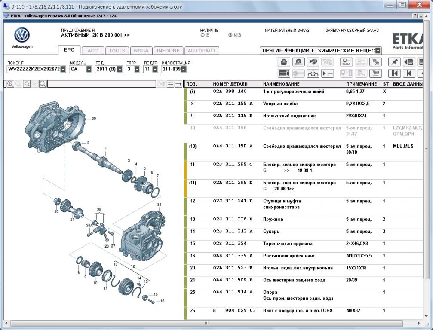Switch to the INFOLINE tab
This screenshot has width=433, height=330.
(x=168, y=51)
